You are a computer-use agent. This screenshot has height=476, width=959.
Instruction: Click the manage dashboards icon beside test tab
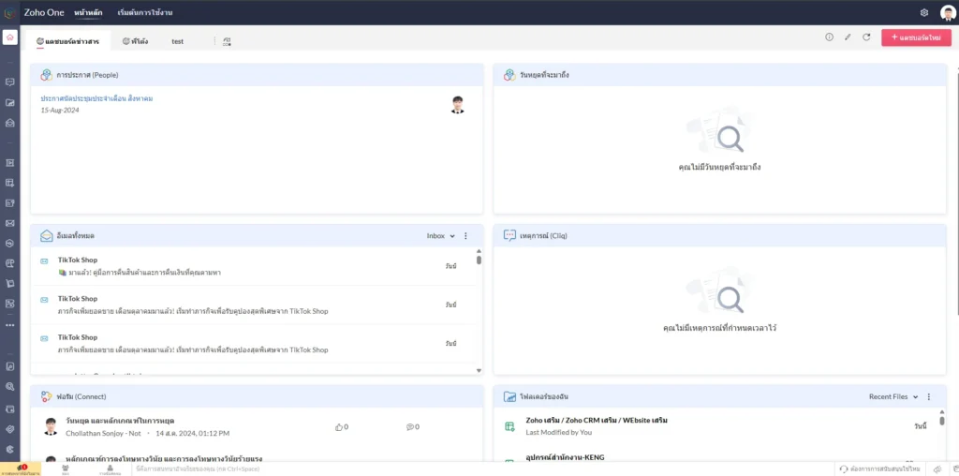pos(227,41)
